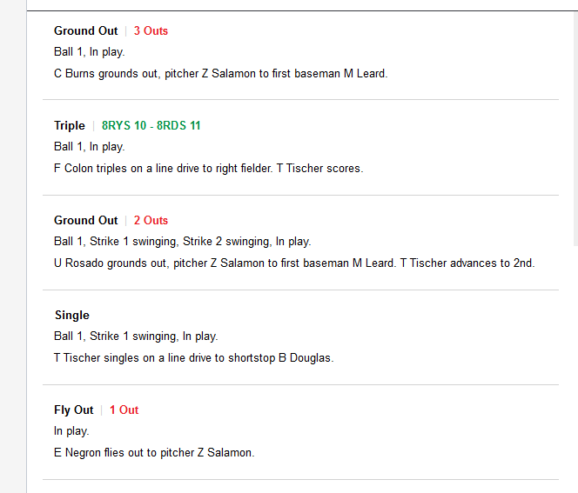The height and width of the screenshot is (493, 578).
Task: Click the Ground Out heading beside 3 Outs
Action: pos(85,30)
